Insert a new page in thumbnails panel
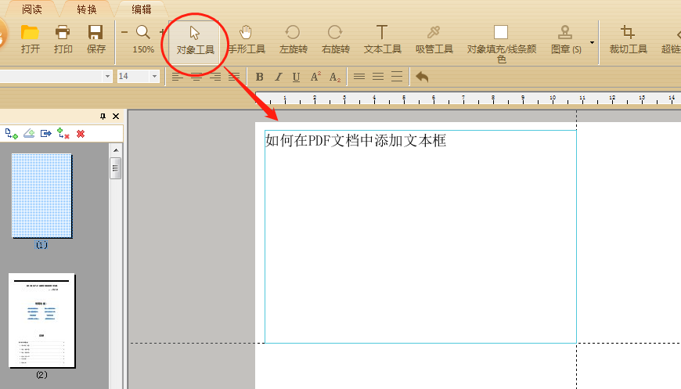Image resolution: width=681 pixels, height=389 pixels. pyautogui.click(x=12, y=134)
